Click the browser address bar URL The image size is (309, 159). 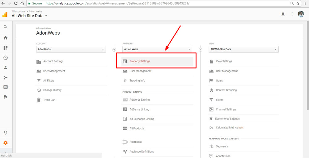[x=118, y=3]
